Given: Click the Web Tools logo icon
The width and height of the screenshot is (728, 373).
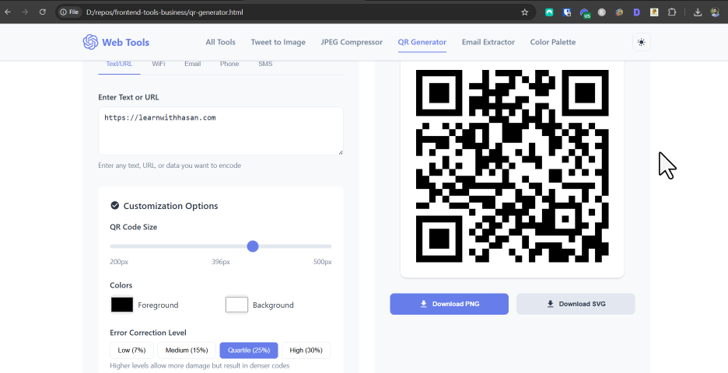Looking at the screenshot, I should 90,42.
